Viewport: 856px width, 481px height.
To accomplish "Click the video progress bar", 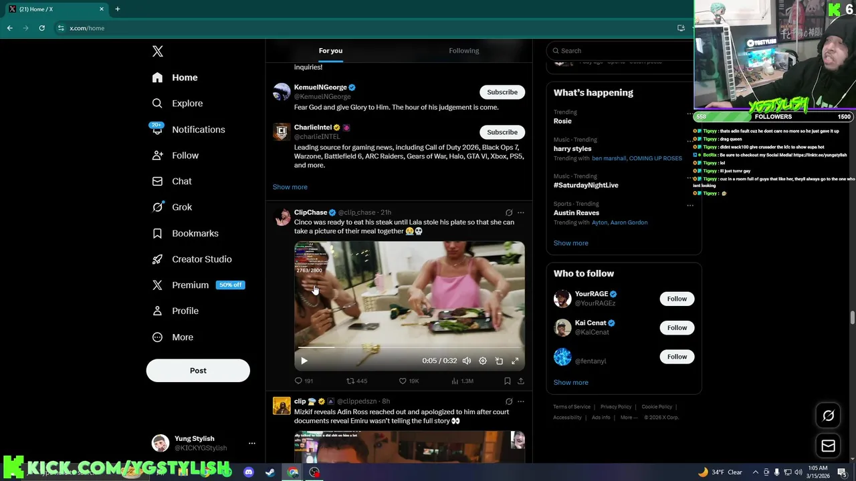I will (x=409, y=348).
